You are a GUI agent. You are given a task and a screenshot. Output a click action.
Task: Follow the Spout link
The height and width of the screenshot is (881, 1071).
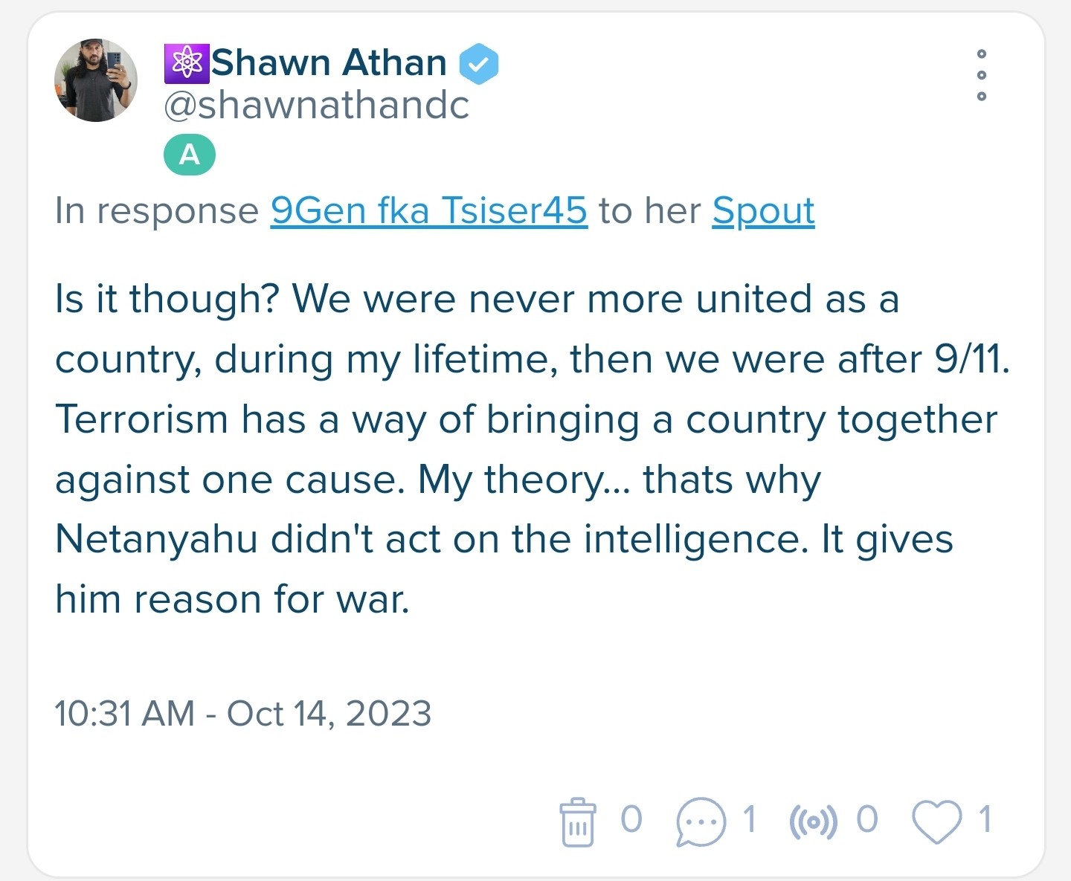coord(763,211)
